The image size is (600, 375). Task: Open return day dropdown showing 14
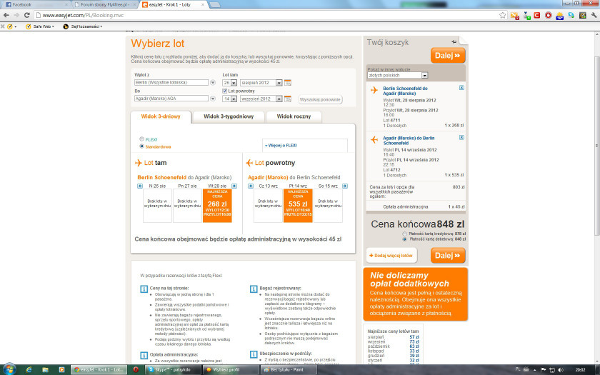(x=229, y=99)
